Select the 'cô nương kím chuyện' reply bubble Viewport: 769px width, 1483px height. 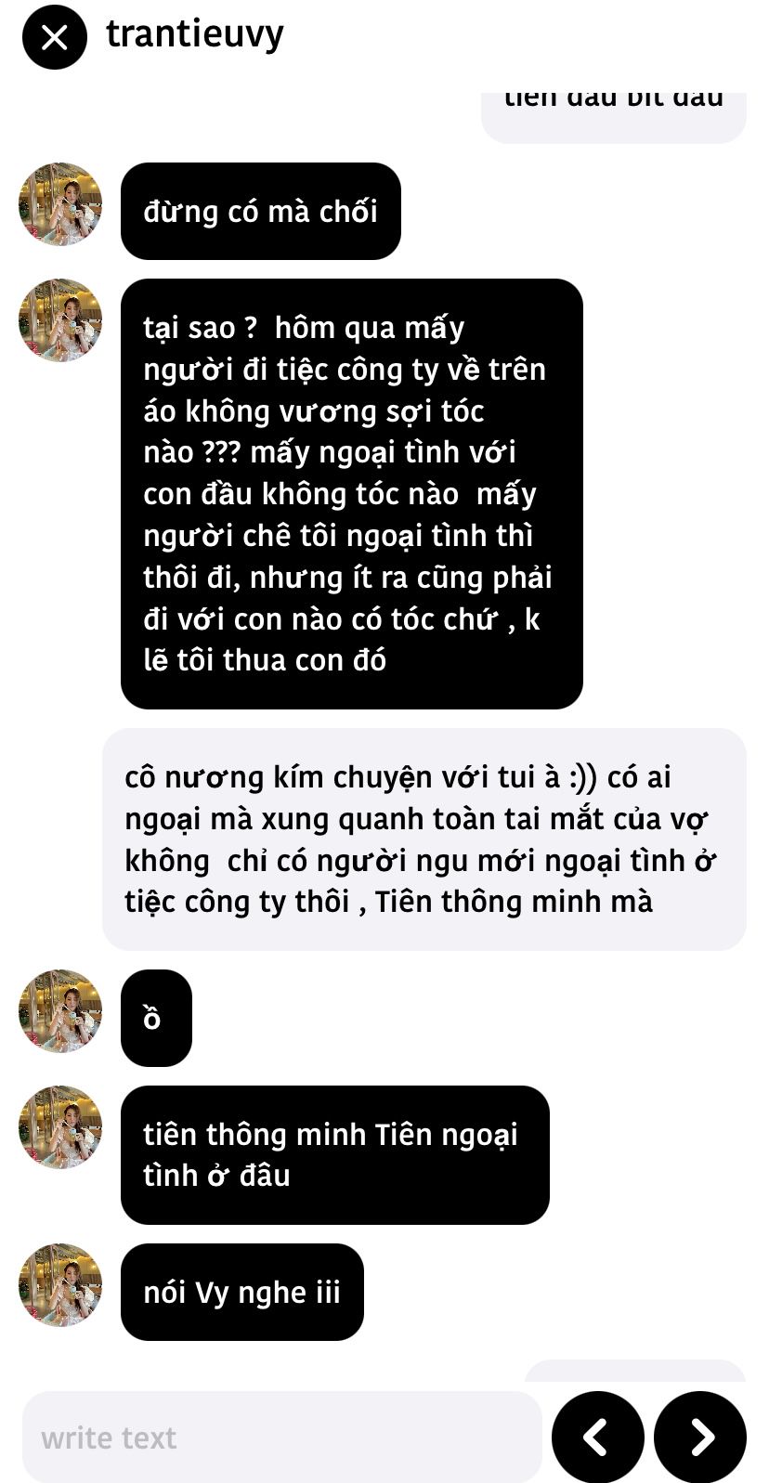tap(424, 839)
